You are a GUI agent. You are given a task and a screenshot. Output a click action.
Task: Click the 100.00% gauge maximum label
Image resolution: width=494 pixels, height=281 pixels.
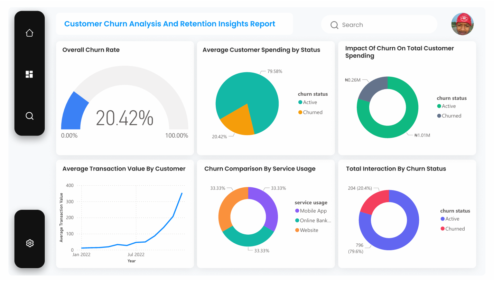[x=177, y=135]
